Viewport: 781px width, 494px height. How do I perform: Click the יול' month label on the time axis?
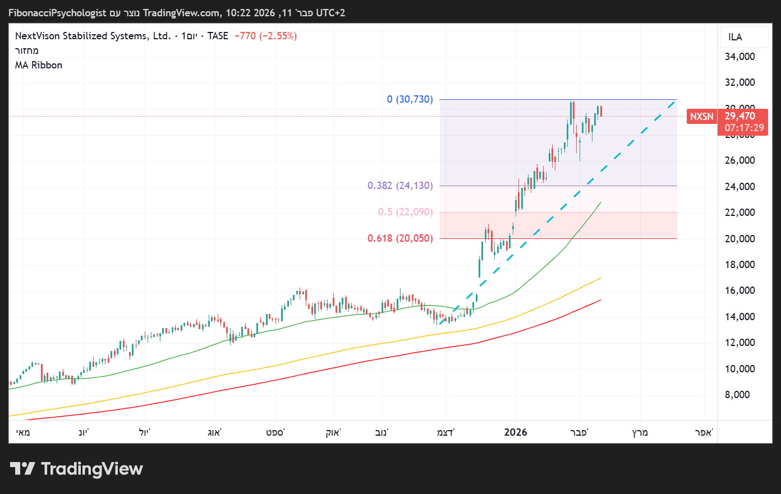(144, 432)
